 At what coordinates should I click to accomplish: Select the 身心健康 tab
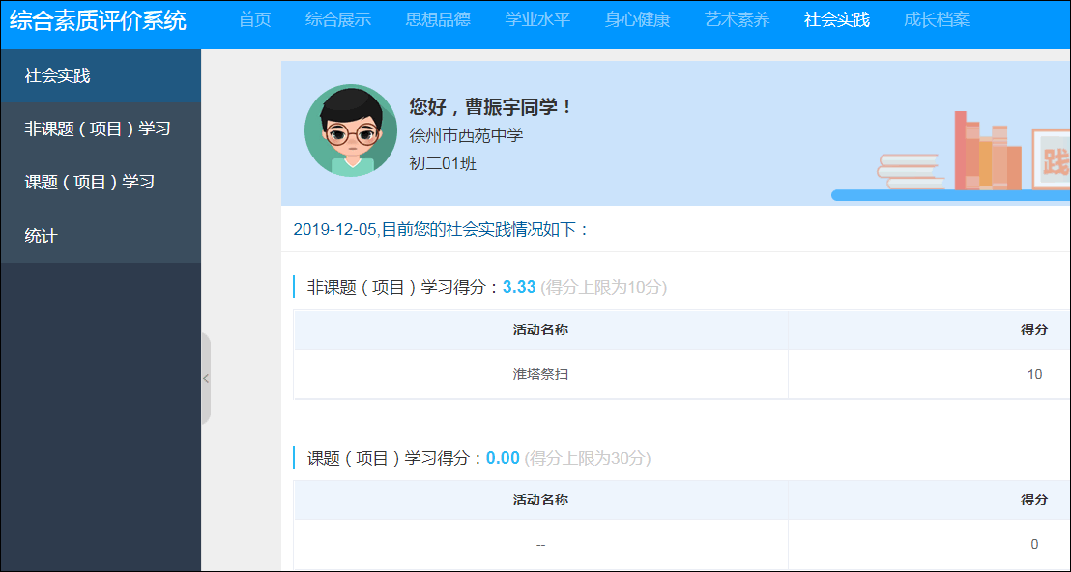point(637,19)
